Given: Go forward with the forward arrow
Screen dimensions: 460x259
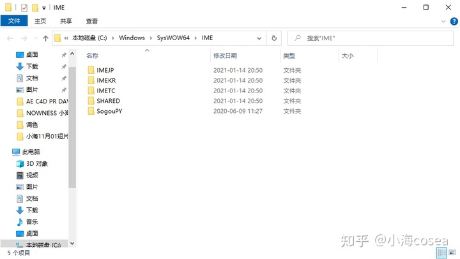Looking at the screenshot, I should [24, 38].
